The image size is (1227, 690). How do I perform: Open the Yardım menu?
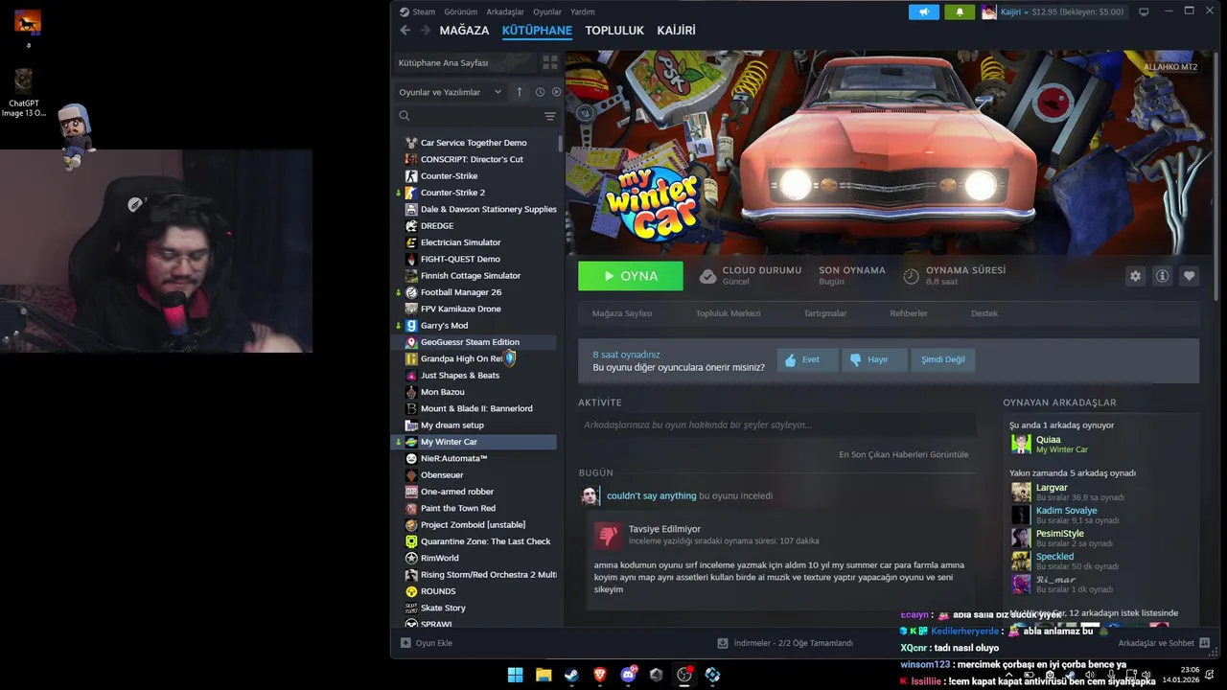[583, 12]
